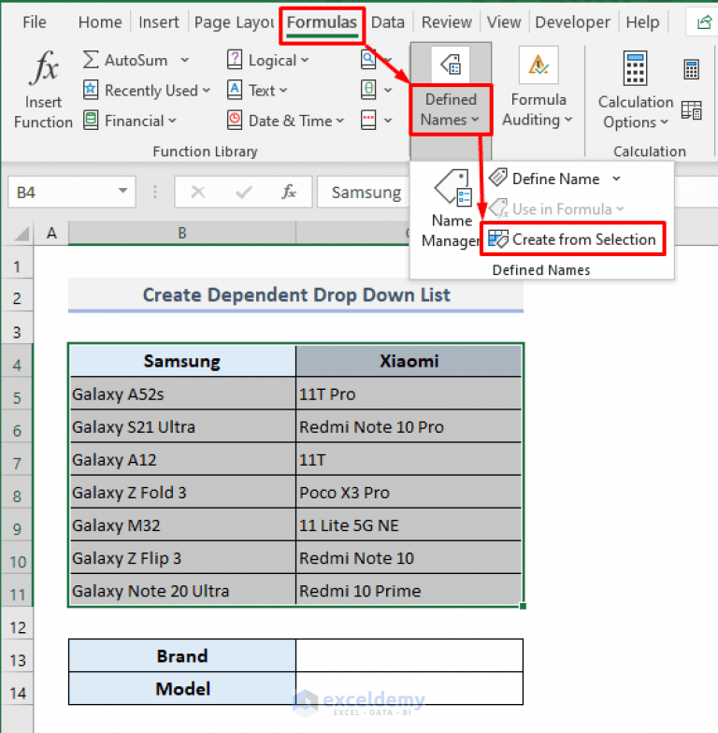Click the Select All corner triangle
This screenshot has height=733, width=718.
click(22, 233)
